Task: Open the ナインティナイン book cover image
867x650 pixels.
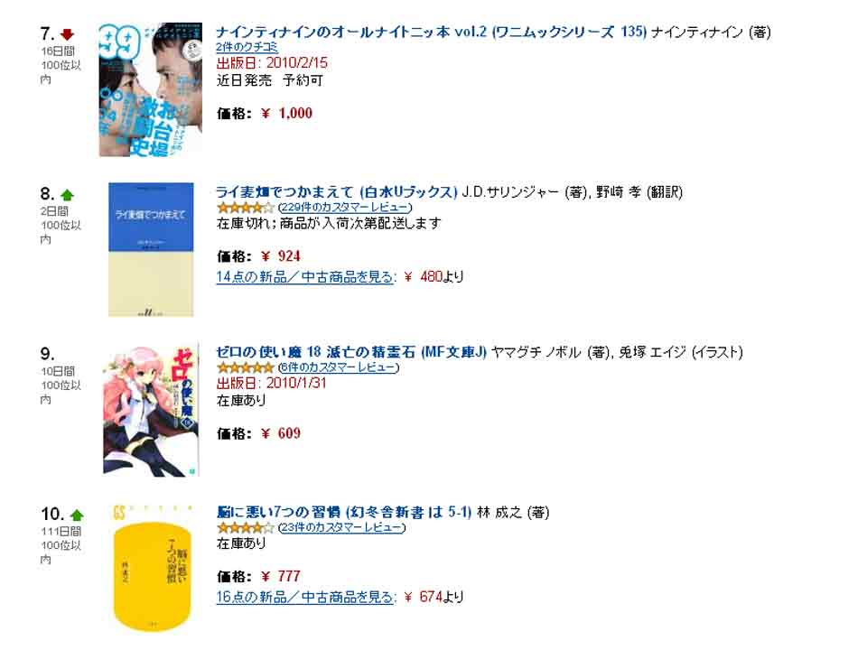Action: [151, 89]
